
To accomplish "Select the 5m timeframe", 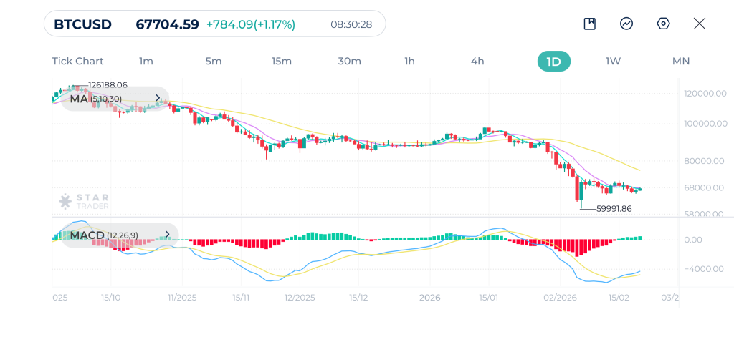I will coord(214,62).
